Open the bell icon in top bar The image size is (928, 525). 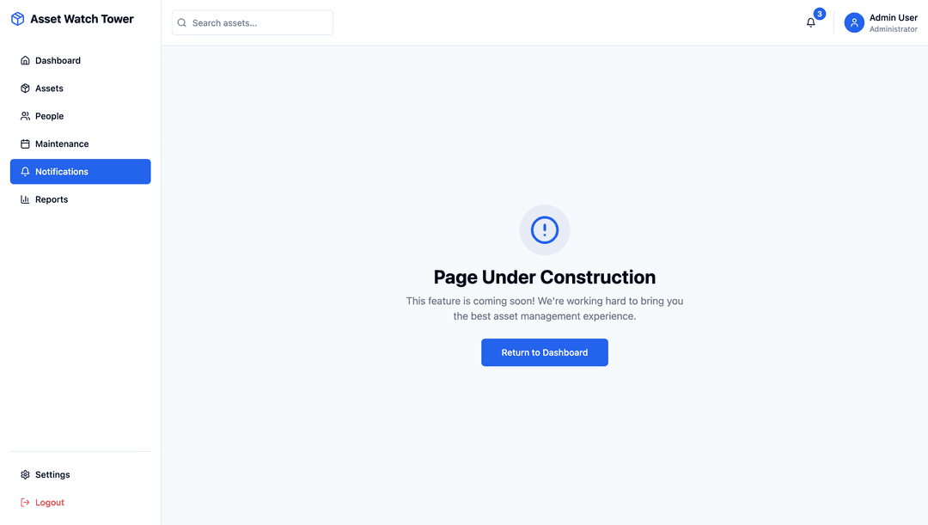[810, 23]
